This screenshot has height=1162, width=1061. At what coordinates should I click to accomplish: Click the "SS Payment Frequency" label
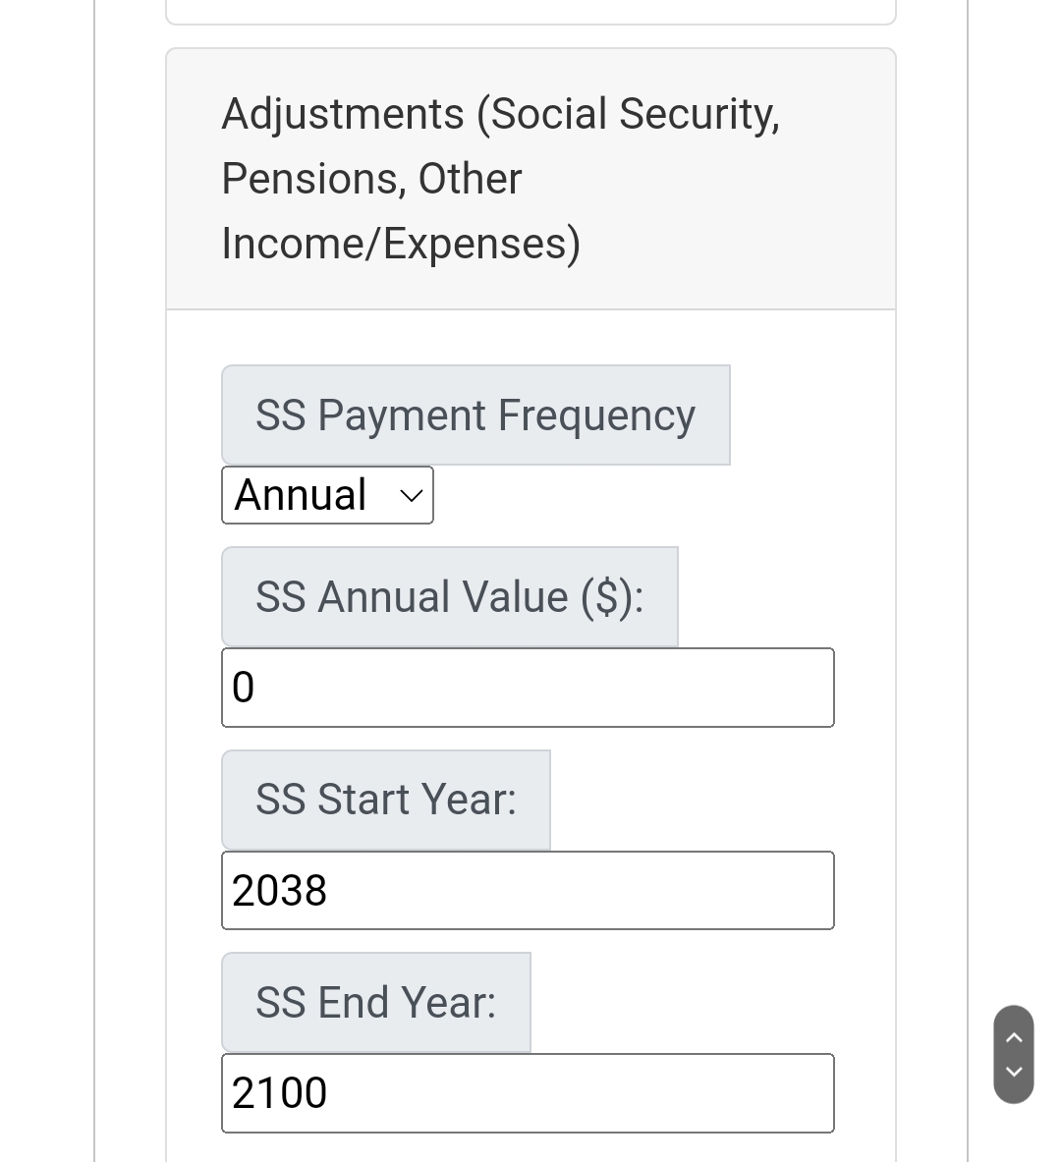click(475, 415)
